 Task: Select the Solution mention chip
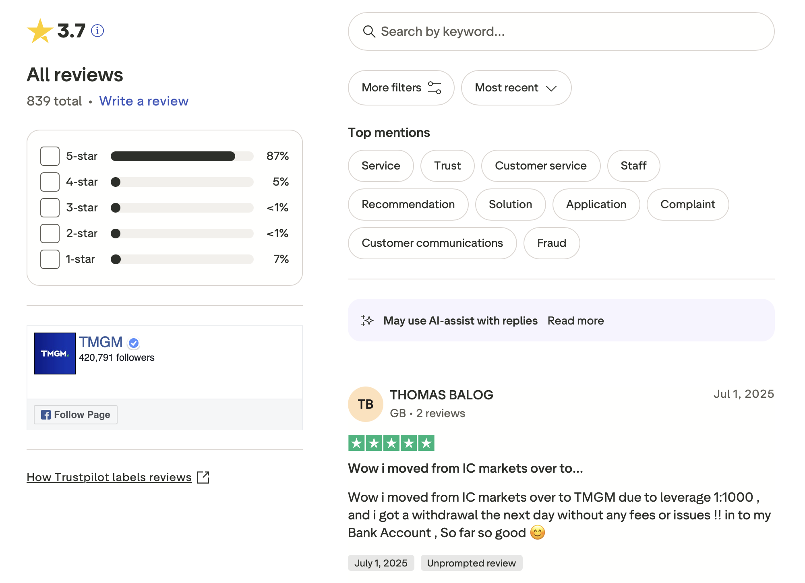[x=510, y=205]
